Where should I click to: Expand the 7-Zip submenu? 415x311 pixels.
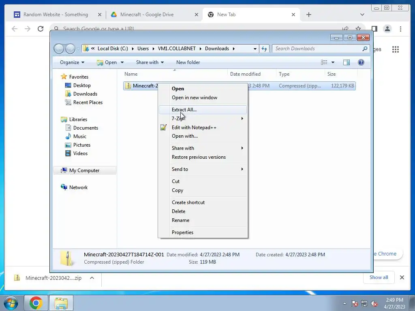tap(203, 119)
